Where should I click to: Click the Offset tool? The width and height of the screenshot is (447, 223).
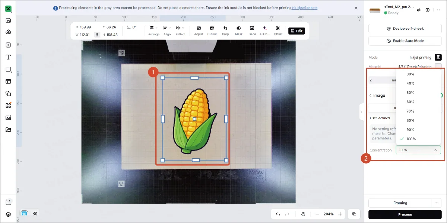(278, 30)
